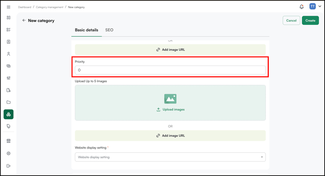This screenshot has width=325, height=176.
Task: Expand the user account chevron
Action: point(320,6)
